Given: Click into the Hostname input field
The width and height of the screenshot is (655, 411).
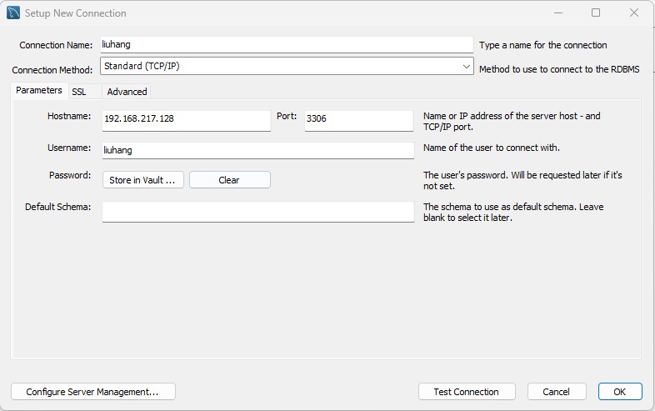Looking at the screenshot, I should (x=187, y=121).
